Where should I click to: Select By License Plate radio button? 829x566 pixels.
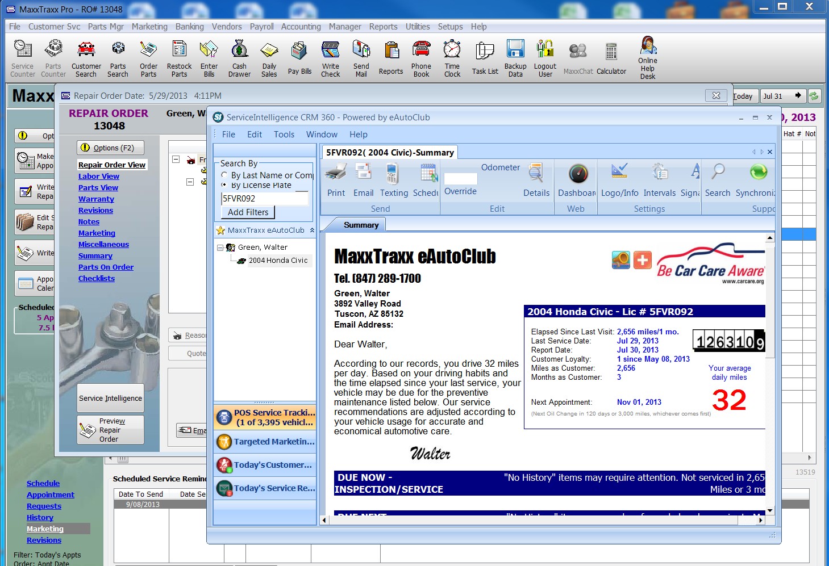click(224, 185)
